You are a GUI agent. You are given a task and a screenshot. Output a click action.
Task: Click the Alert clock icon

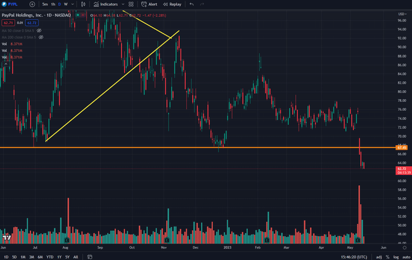[143, 4]
